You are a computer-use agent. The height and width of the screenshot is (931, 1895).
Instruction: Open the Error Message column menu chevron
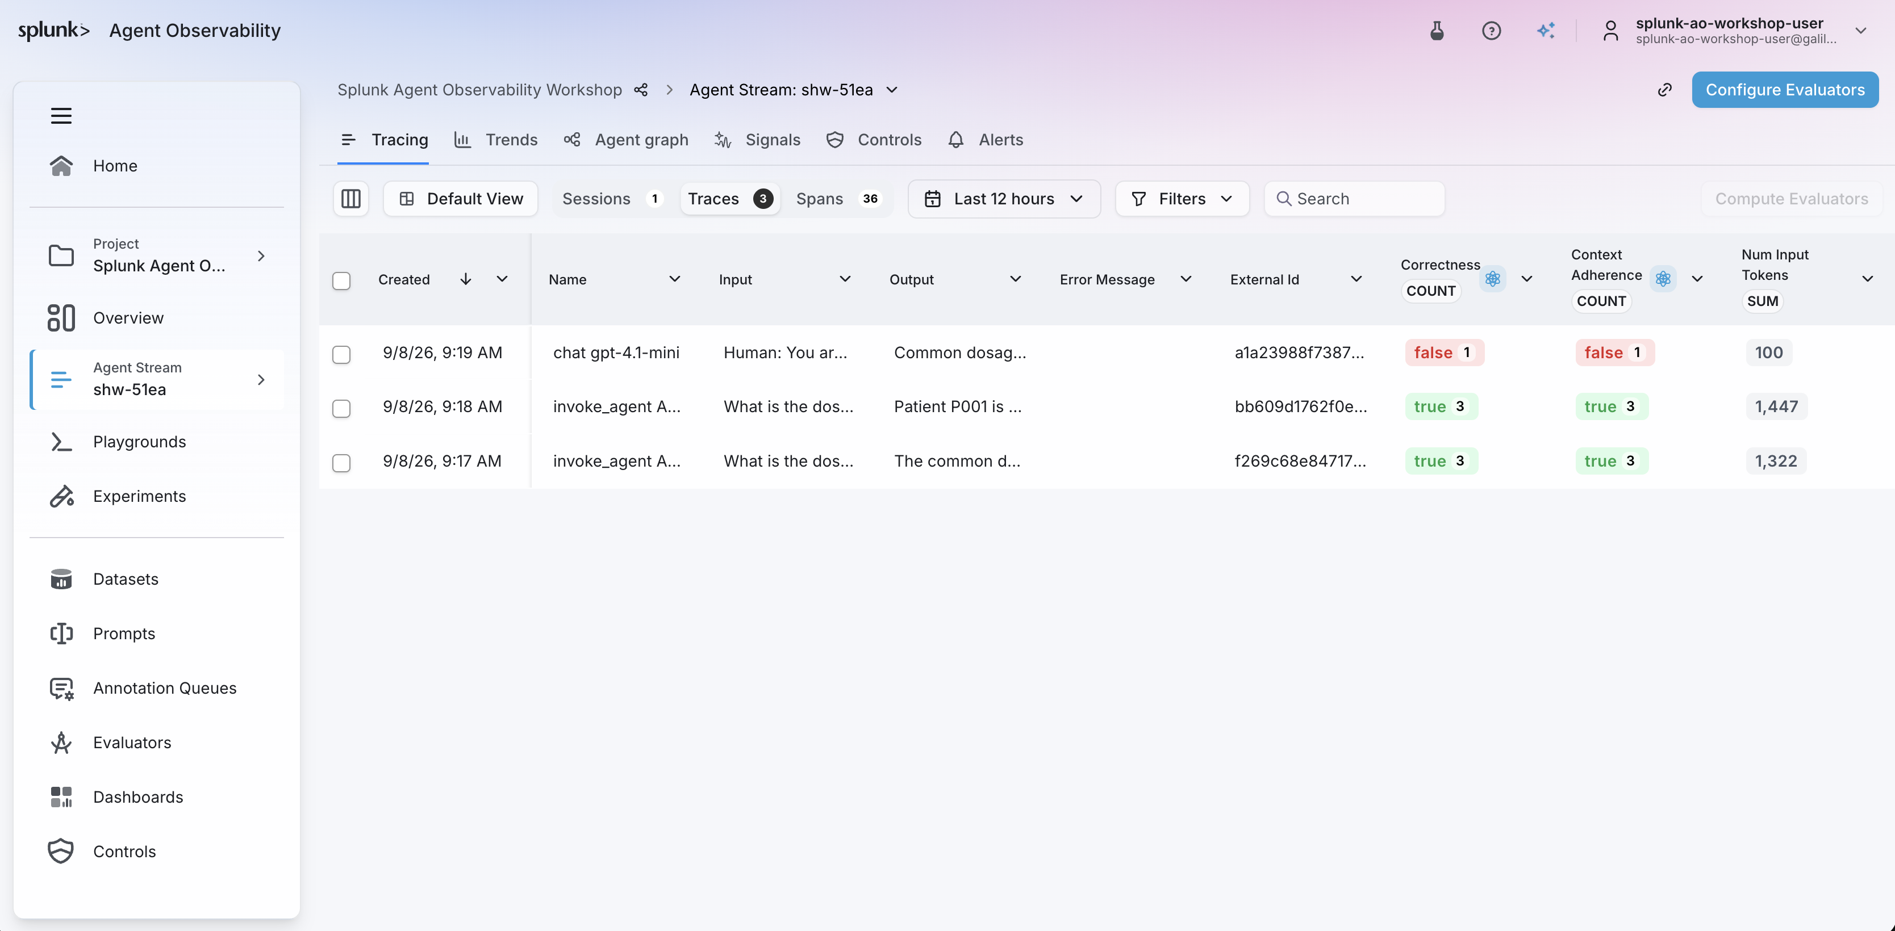click(1186, 279)
